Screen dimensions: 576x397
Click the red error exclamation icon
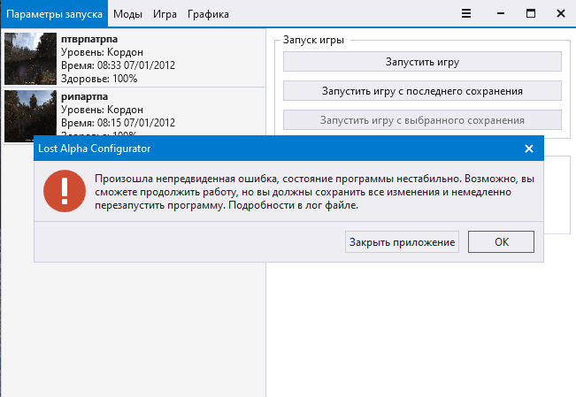65,191
